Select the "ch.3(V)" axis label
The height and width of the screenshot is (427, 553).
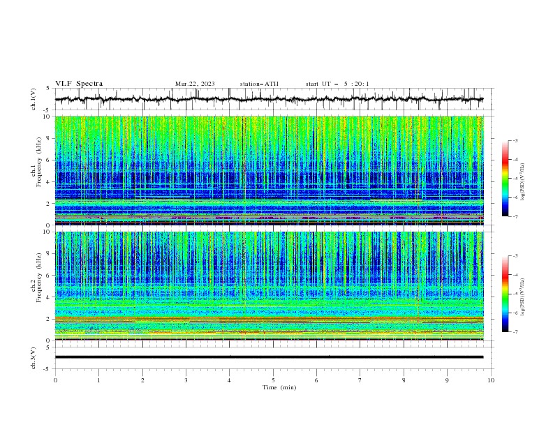tap(34, 358)
